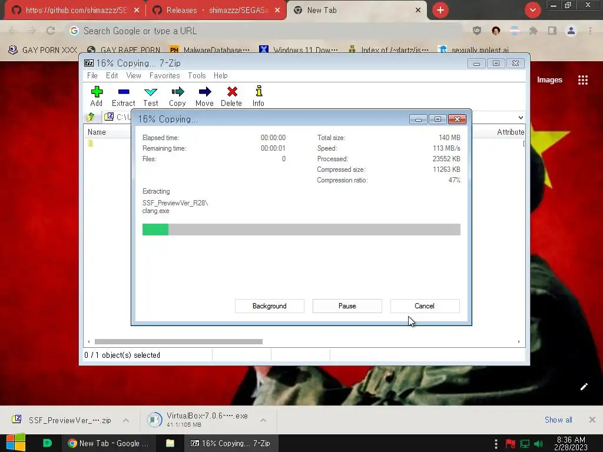The height and width of the screenshot is (452, 603).
Task: Focus the Search Google or type a URL bar
Action: point(264,31)
